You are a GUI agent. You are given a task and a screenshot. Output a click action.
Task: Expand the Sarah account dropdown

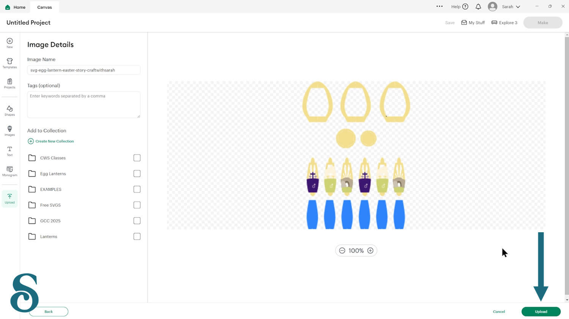point(505,6)
